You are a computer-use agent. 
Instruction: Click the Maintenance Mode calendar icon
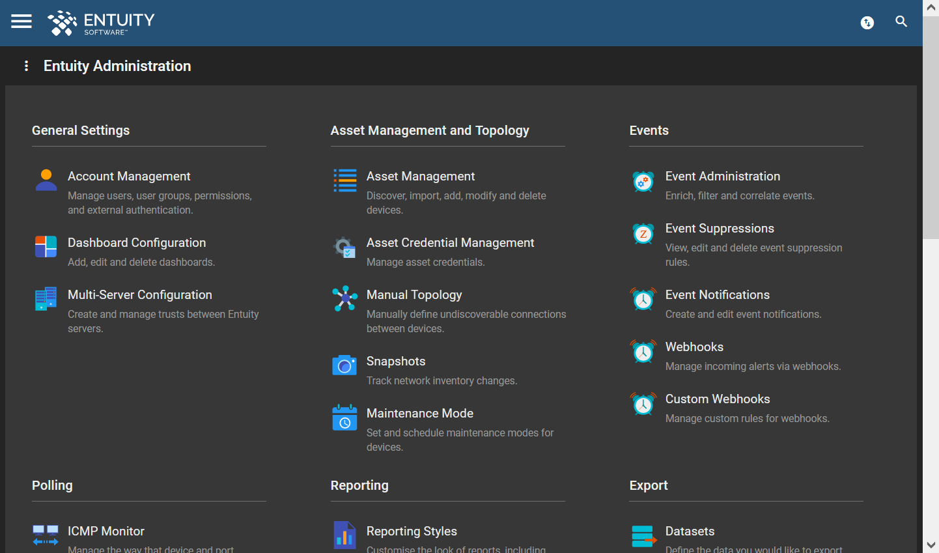tap(345, 418)
